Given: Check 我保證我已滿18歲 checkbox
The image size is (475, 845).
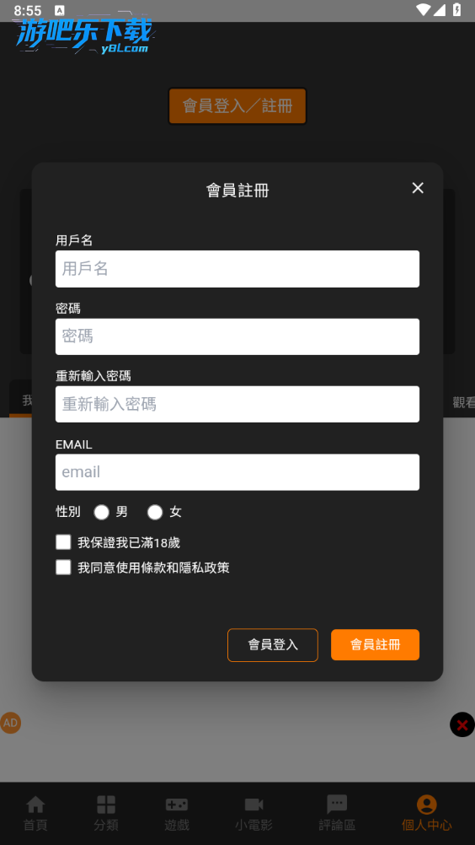Looking at the screenshot, I should tap(63, 542).
